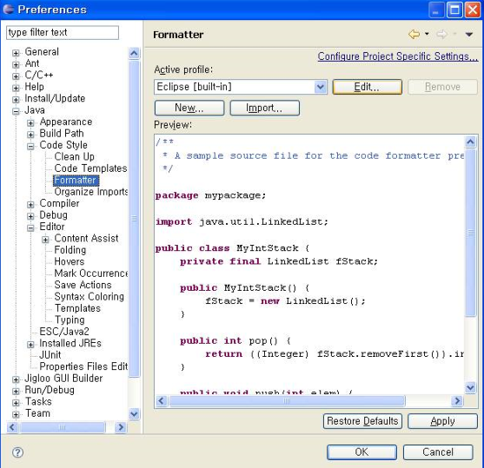Click tree scroll-down arrow
The image size is (484, 468).
(134, 413)
